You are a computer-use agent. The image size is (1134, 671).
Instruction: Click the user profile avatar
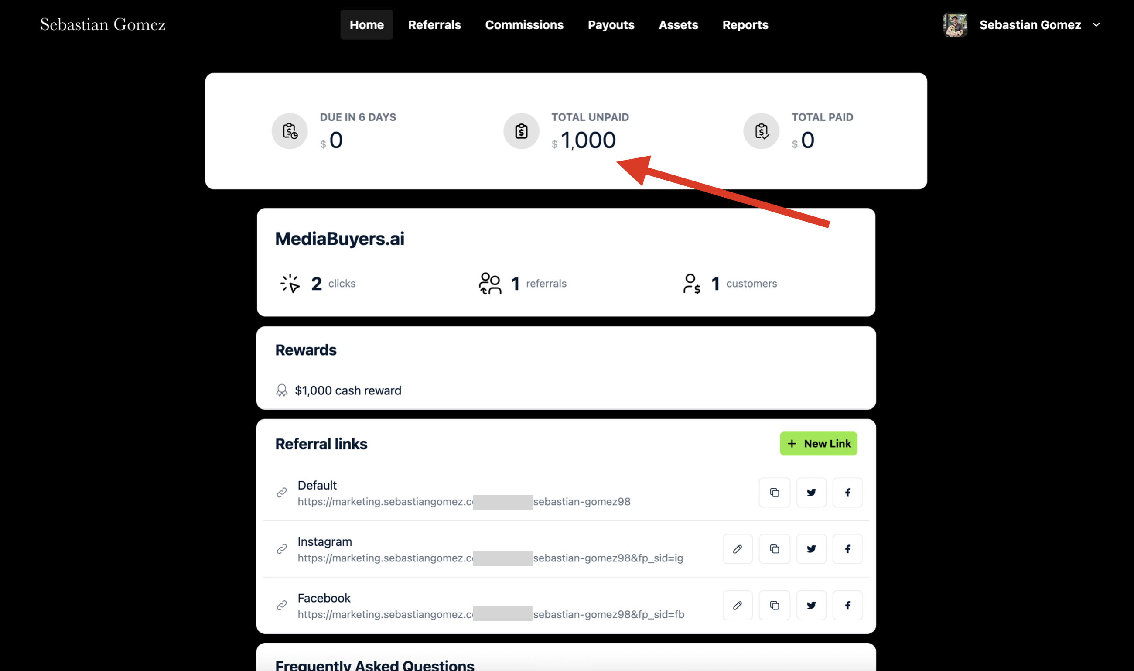[x=955, y=25]
